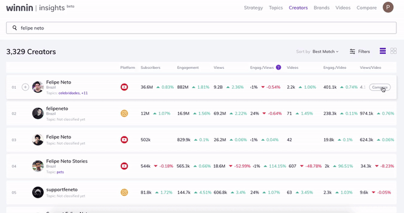Click Engagement column header
The width and height of the screenshot is (404, 213).
pos(188,68)
